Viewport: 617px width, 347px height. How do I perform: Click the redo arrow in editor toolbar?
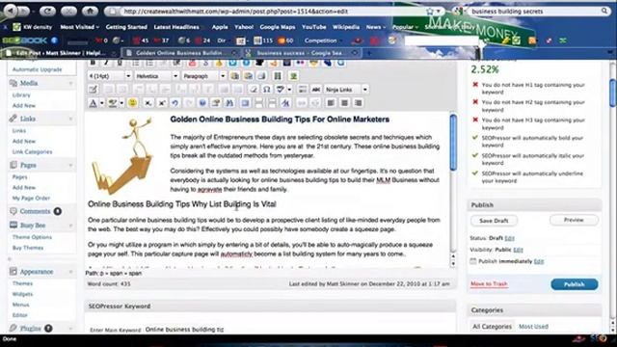(x=189, y=103)
